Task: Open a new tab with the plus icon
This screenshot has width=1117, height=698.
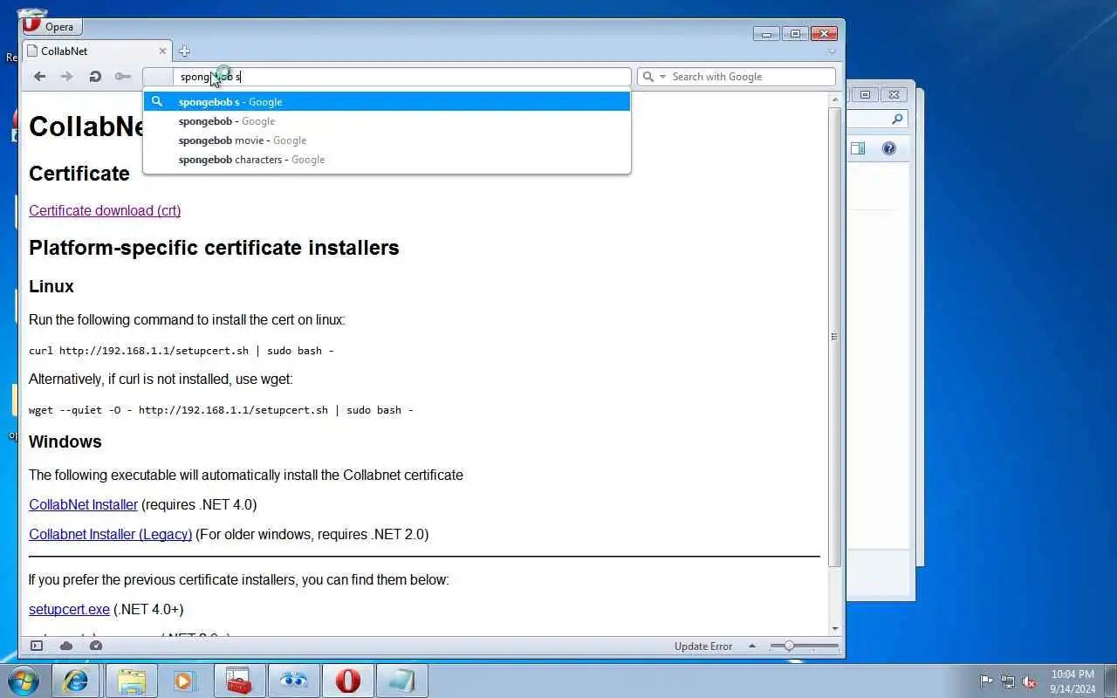Action: click(184, 51)
